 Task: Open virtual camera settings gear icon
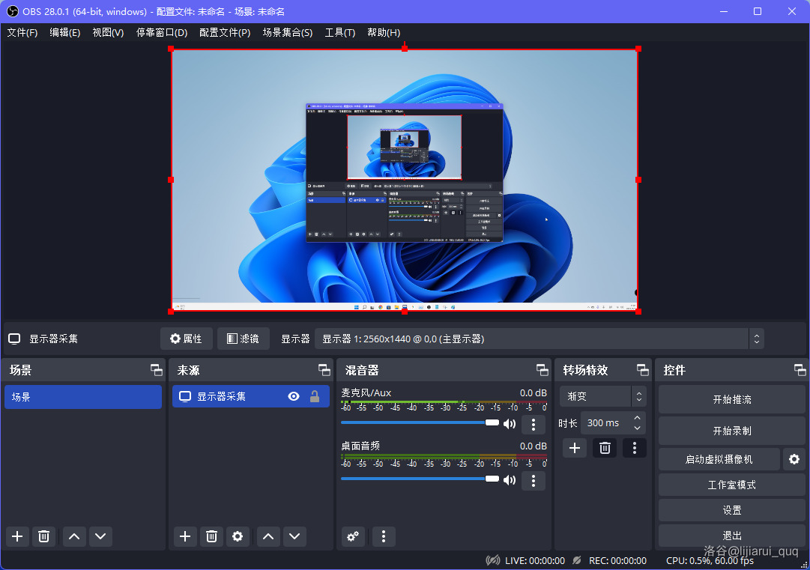794,459
